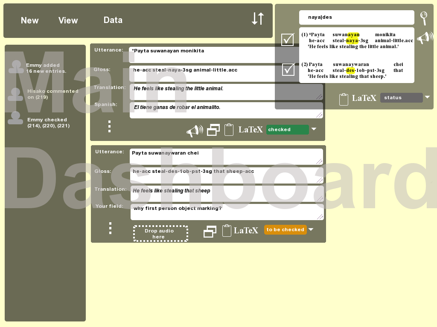The image size is (437, 327).
Task: Expand the orange 'to be checked' dropdown
Action: [311, 229]
